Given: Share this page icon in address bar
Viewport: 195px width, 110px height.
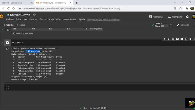Looking at the screenshot, I should pos(175,9).
